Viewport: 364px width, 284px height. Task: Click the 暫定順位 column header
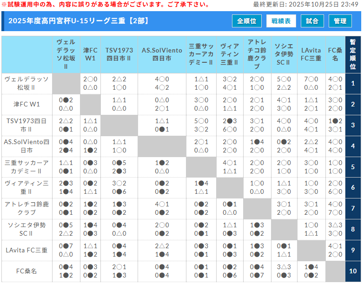click(353, 54)
